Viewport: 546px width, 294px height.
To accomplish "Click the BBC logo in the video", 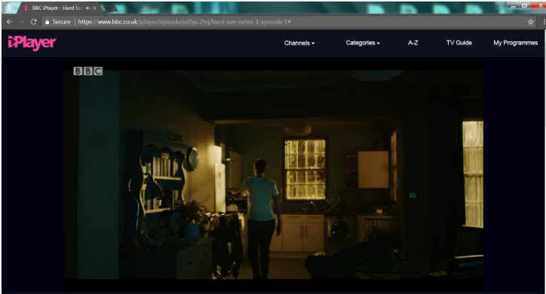I will pyautogui.click(x=88, y=71).
